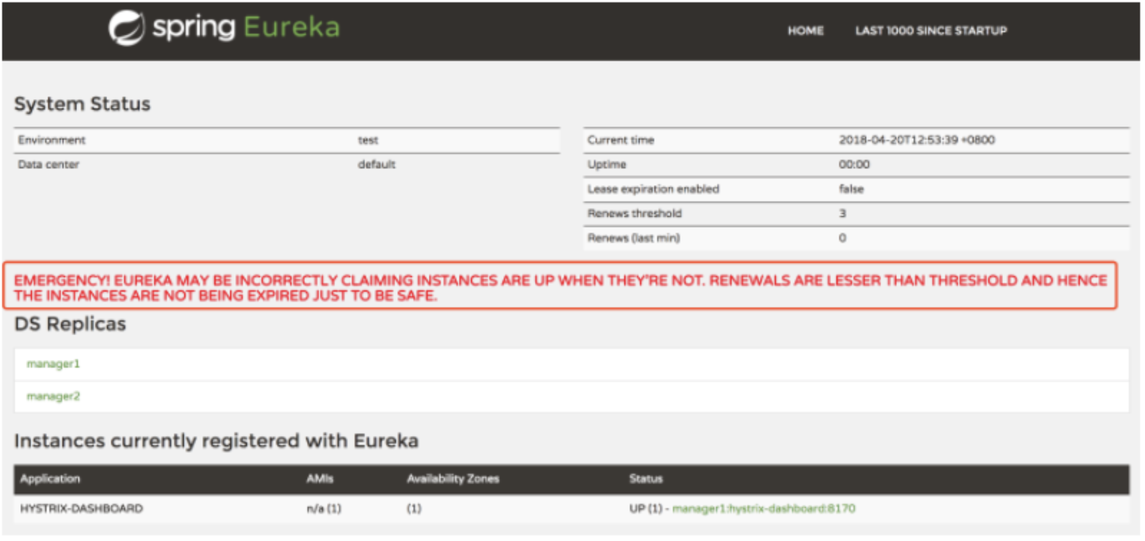Open the manager1 replica link
Screen dimensions: 1145x541
tap(53, 364)
